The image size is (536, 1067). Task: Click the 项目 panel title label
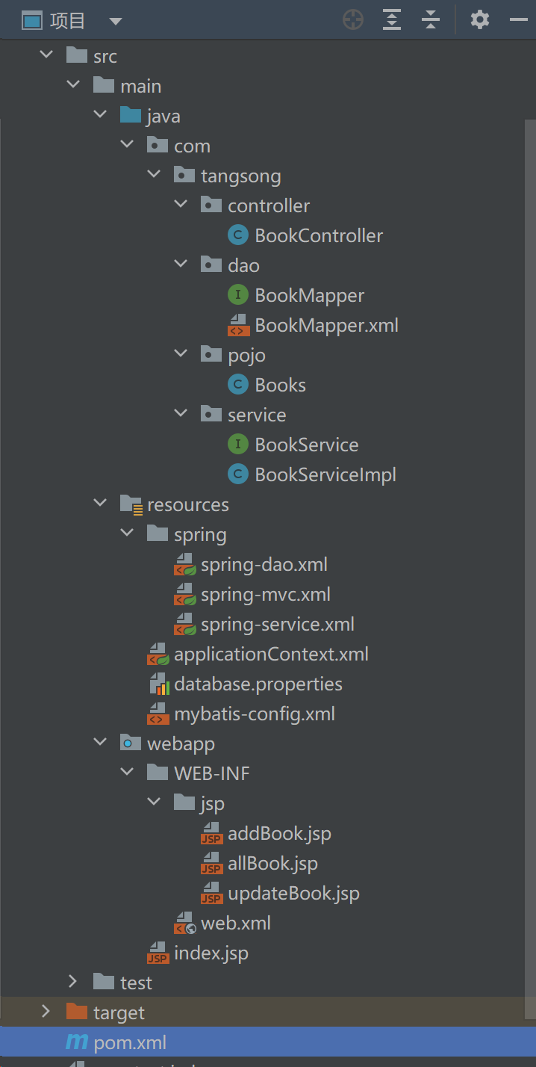pos(68,21)
